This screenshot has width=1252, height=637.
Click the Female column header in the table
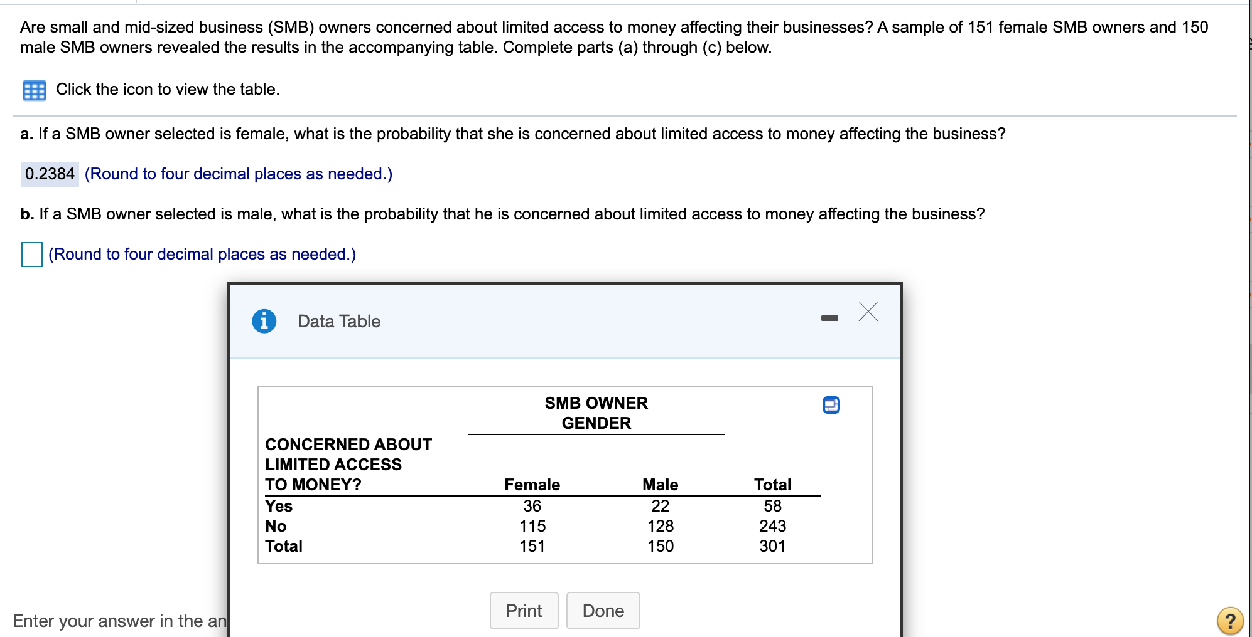tap(532, 484)
